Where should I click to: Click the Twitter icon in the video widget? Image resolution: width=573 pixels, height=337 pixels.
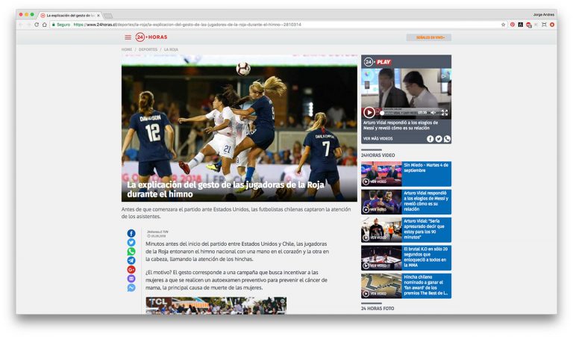pos(439,138)
